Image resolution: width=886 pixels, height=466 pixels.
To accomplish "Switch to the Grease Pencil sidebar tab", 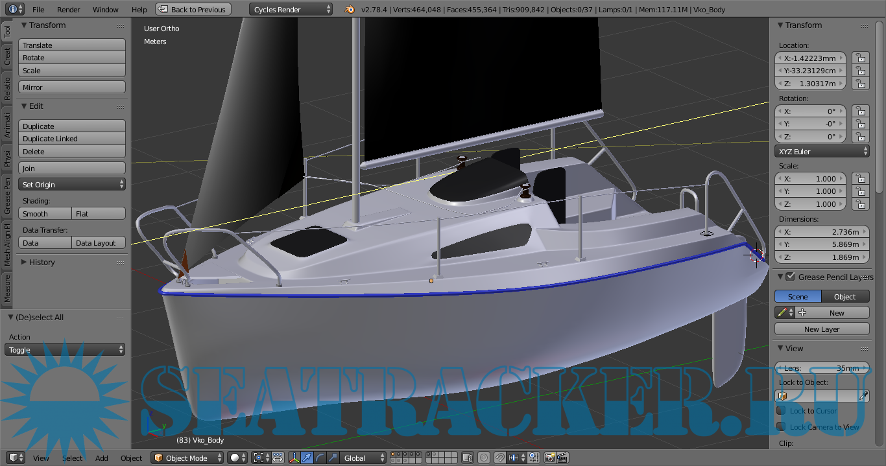I will click(7, 195).
